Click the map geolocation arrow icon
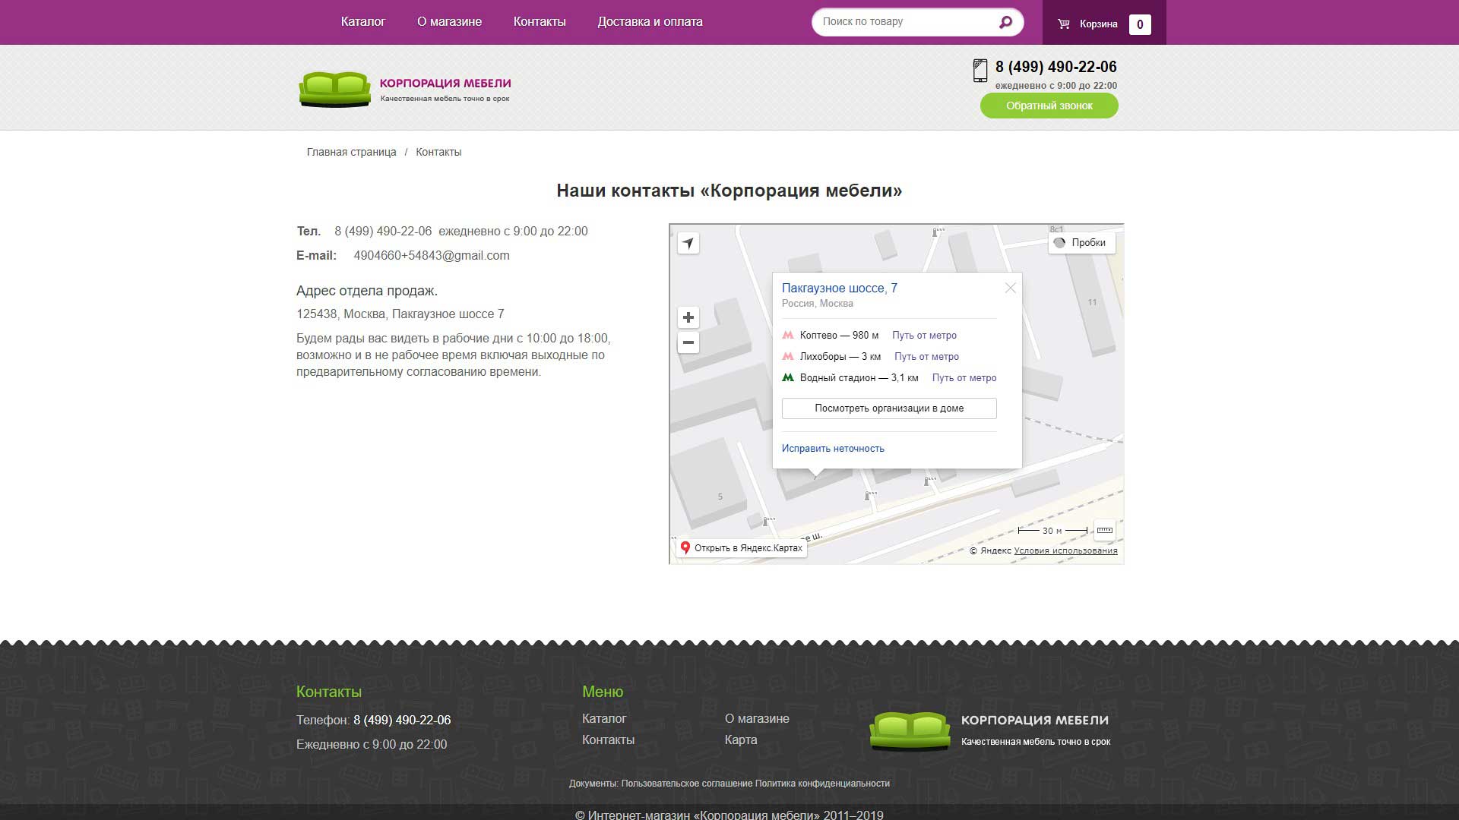This screenshot has width=1459, height=820. pyautogui.click(x=688, y=243)
